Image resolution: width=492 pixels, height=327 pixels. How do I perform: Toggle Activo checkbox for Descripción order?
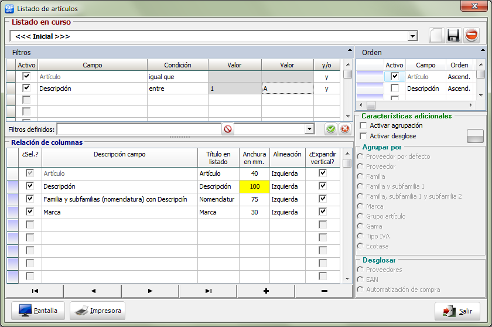point(395,88)
